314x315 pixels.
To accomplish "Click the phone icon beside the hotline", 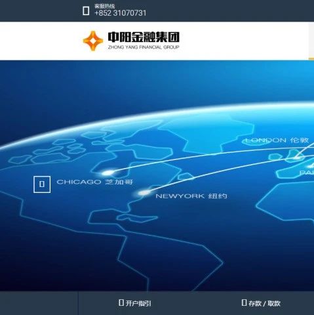I will point(86,10).
